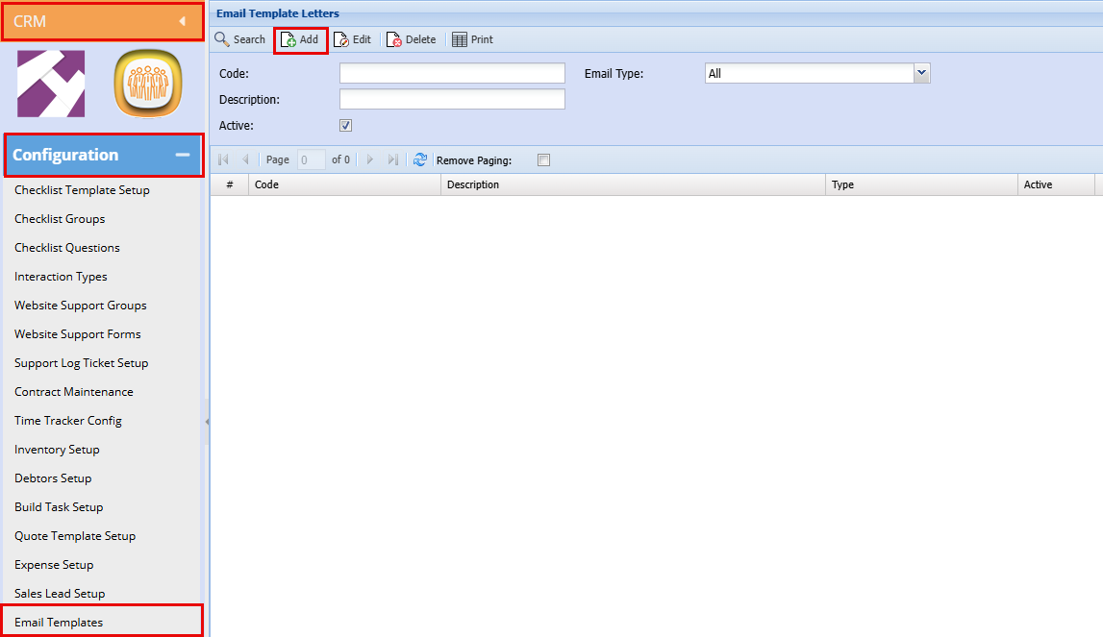This screenshot has width=1103, height=637.
Task: Click the Print grid icon
Action: pos(460,40)
